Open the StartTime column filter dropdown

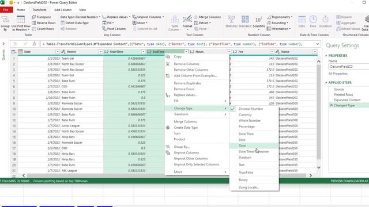point(143,52)
